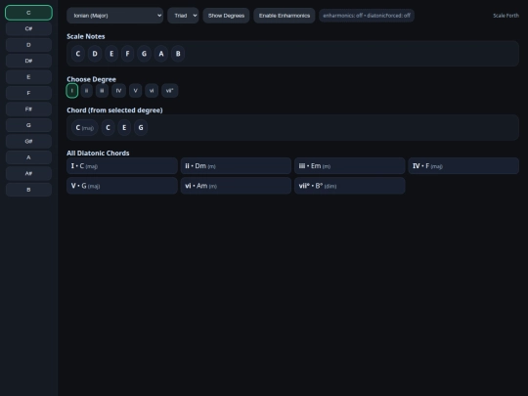Select the G# root note
The image size is (528, 396).
pos(28,142)
